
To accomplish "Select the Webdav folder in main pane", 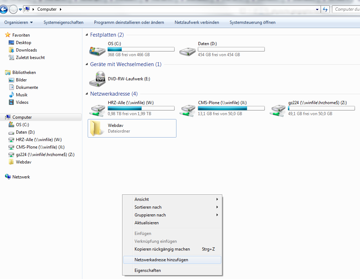I will (x=132, y=128).
